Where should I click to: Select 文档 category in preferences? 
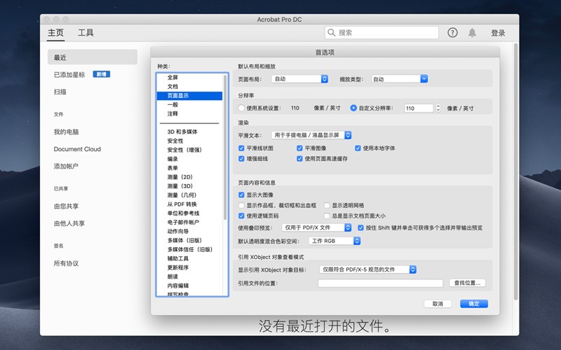[x=173, y=86]
